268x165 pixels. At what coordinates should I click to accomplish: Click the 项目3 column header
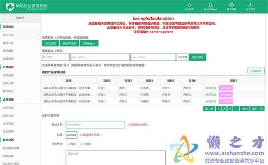tap(128, 81)
